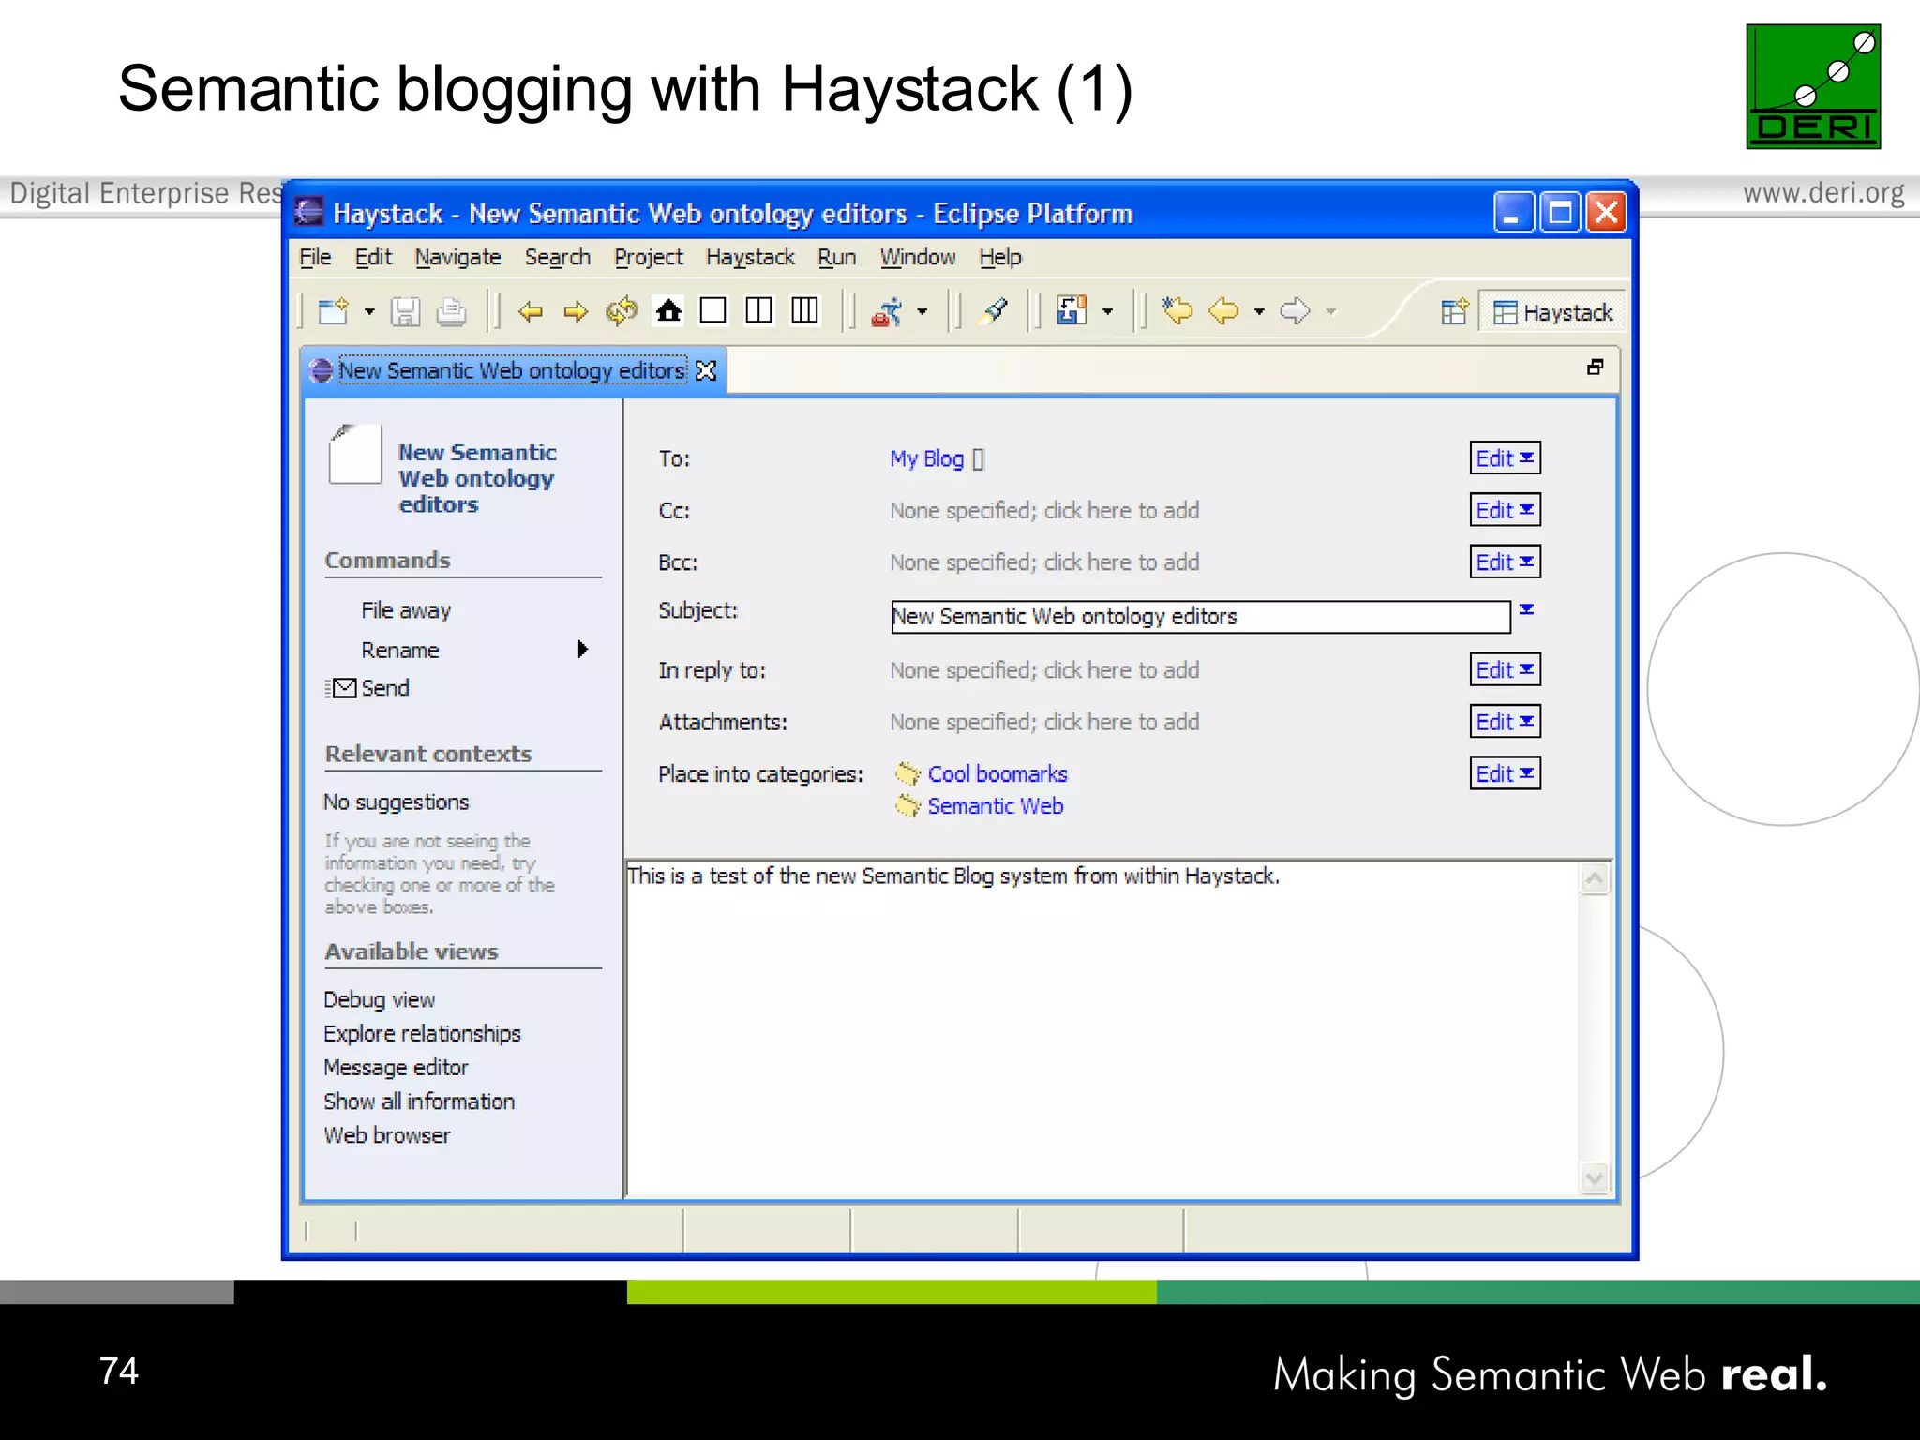Click Edit button for Attachments
Viewport: 1920px width, 1440px height.
1505,721
